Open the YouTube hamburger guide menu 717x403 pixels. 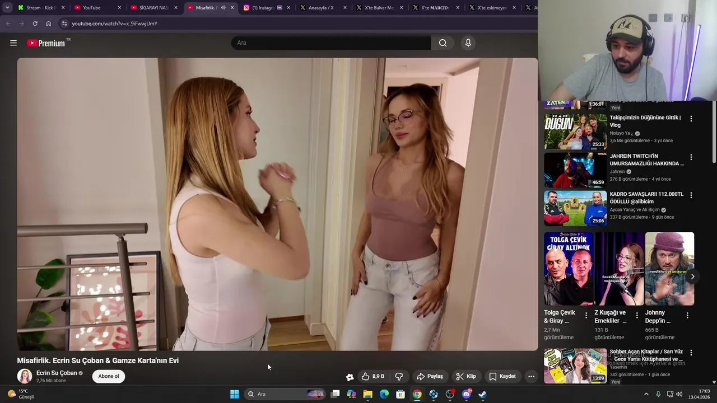13,43
